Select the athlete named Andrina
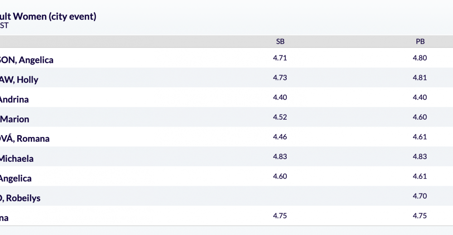 (x=14, y=99)
